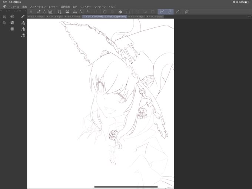Open the Brush Size palette icon
The width and height of the screenshot is (252, 189).
click(x=23, y=35)
